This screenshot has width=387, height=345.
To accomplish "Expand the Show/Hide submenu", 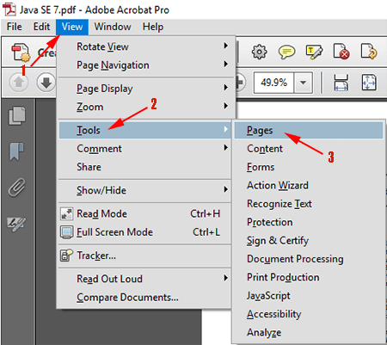I will [x=145, y=190].
